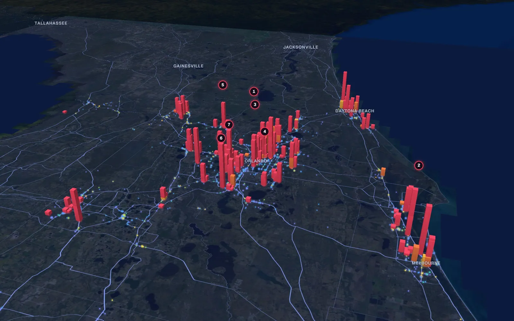Select the Gainesville city label
This screenshot has height=321, width=514.
188,66
